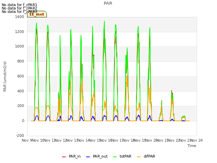Image resolution: width=217 pixels, height=163 pixels.
Task: Click the EE_met annotation box
Action: (37, 14)
